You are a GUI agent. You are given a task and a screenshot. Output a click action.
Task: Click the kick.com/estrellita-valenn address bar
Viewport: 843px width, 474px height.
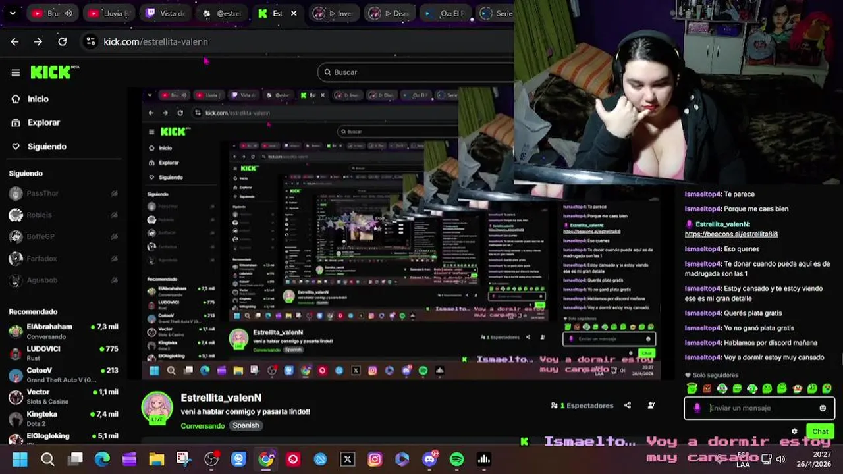155,41
